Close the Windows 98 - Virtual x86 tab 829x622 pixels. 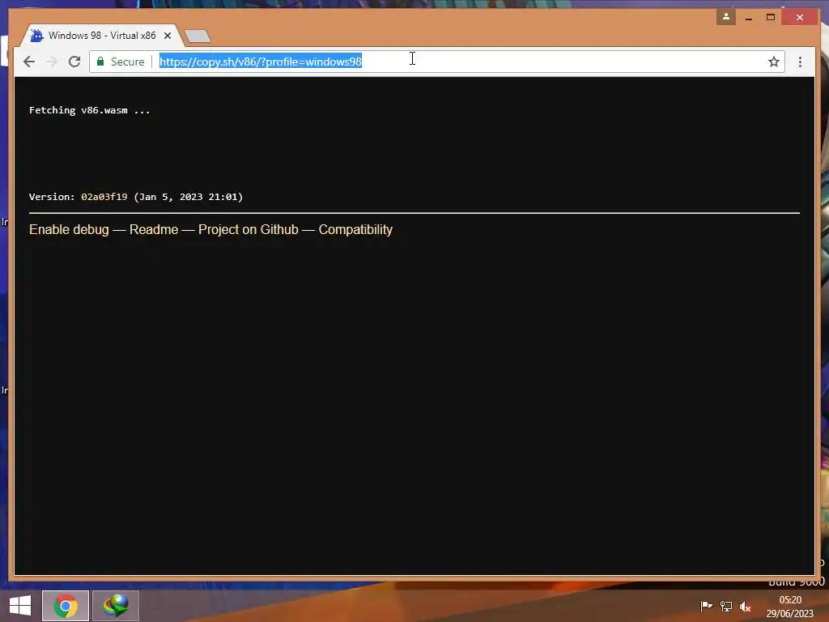[167, 36]
